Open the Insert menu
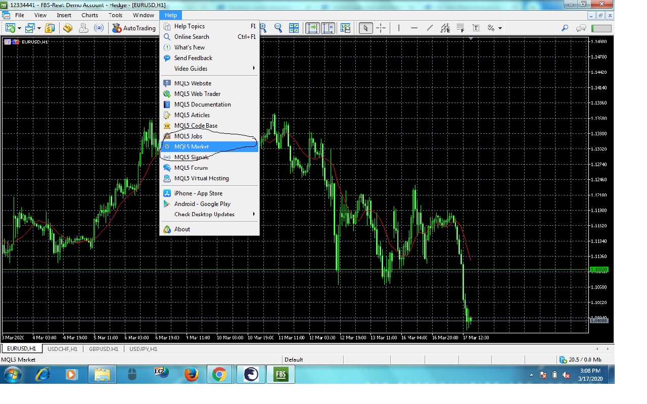The width and height of the screenshot is (647, 404). click(x=64, y=15)
